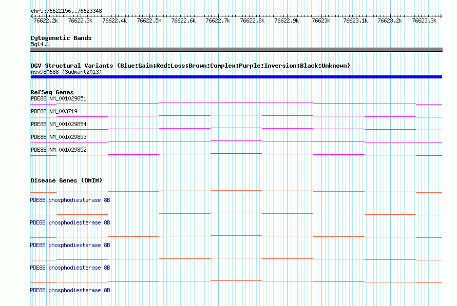The image size is (457, 306).
Task: Click ruler tick label 76622.4k
Action: click(115, 21)
